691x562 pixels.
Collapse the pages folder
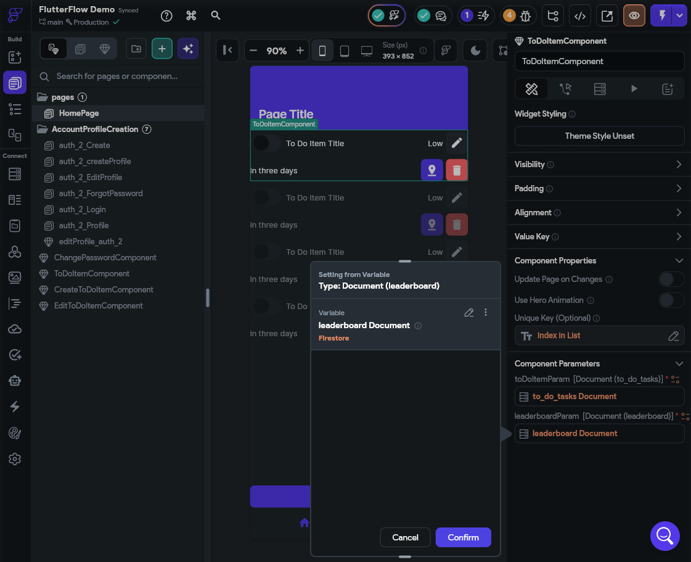[x=43, y=97]
